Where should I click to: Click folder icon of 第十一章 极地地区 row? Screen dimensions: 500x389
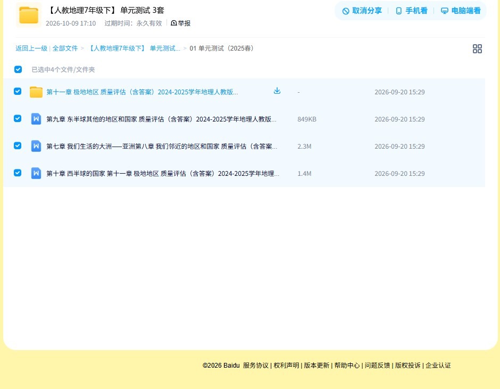point(36,92)
